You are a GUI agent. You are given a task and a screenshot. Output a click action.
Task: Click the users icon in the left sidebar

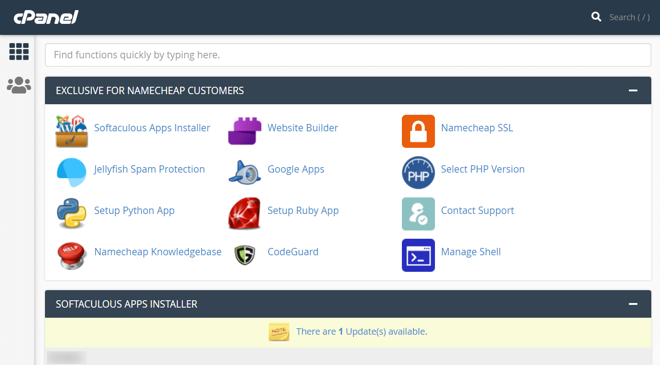pos(19,84)
